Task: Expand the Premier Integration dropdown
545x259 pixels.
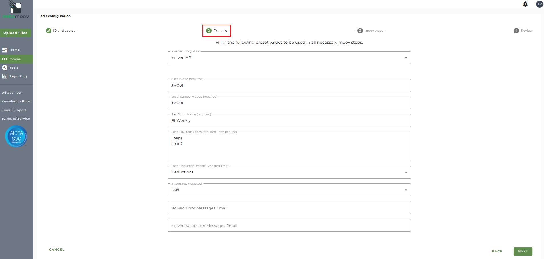Action: (406, 58)
